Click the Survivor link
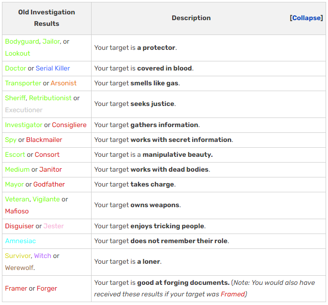Screen dimensions: 328x305 point(18,256)
